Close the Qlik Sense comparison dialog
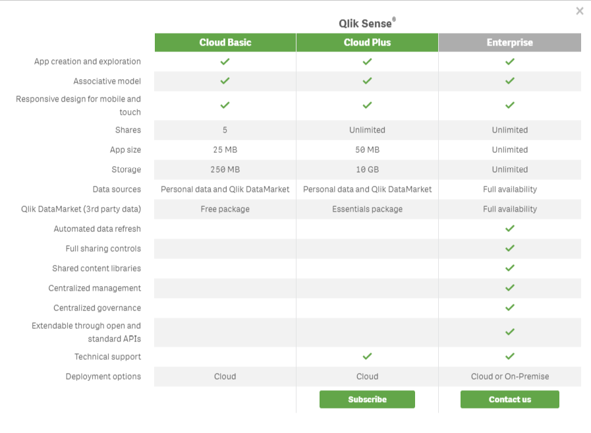591x433 pixels. tap(580, 11)
